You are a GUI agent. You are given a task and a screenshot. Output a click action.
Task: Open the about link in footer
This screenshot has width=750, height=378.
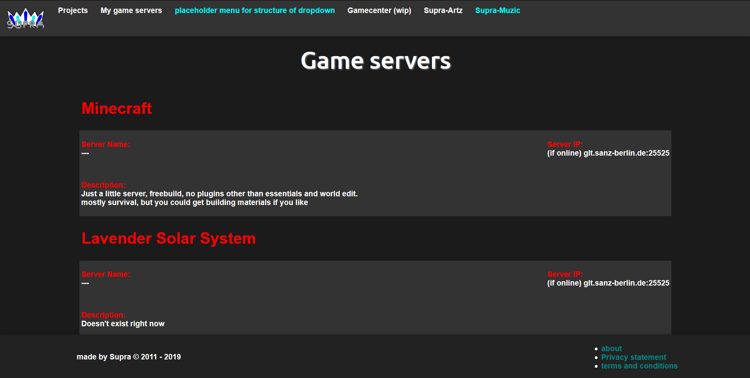coord(611,349)
